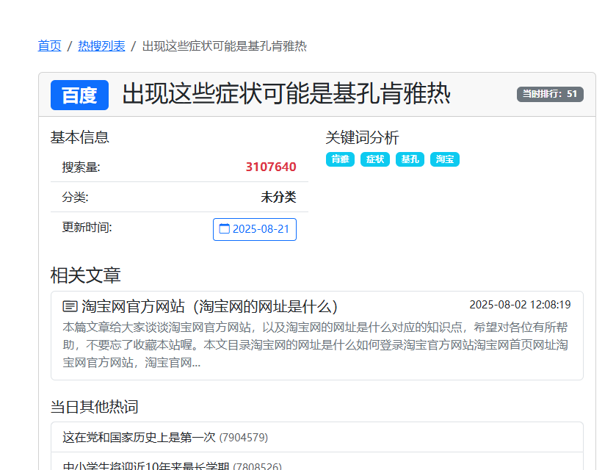Open the date picker showing 2025-08-21
Image resolution: width=616 pixels, height=470 pixels.
tap(254, 229)
